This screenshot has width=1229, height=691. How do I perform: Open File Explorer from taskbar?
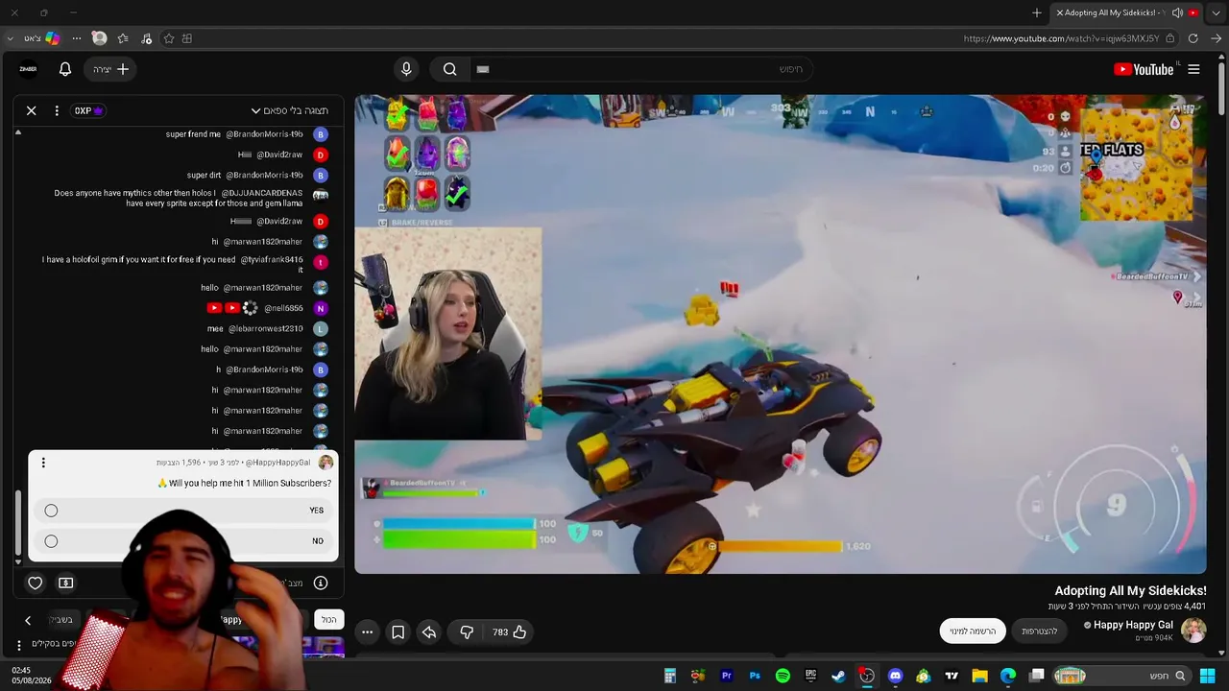click(979, 676)
